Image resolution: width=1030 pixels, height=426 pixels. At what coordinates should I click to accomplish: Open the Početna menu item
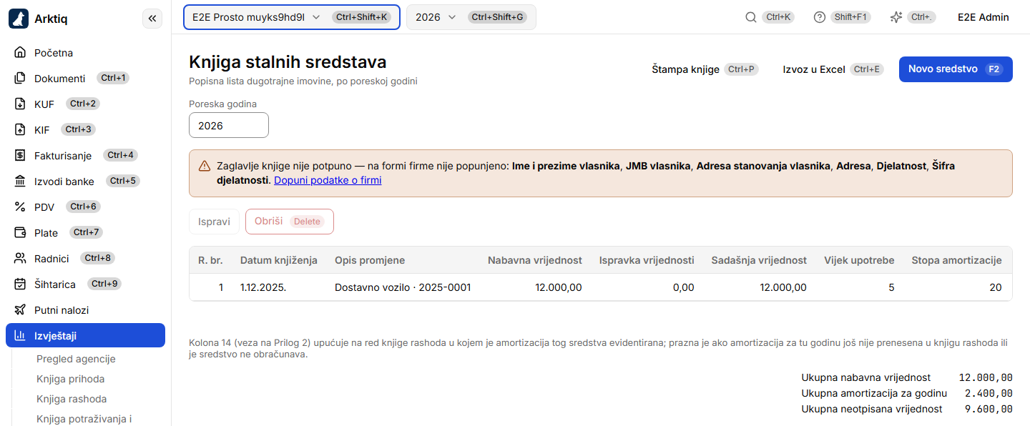click(x=85, y=53)
